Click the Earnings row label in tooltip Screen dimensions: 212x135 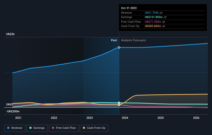coord(127,17)
